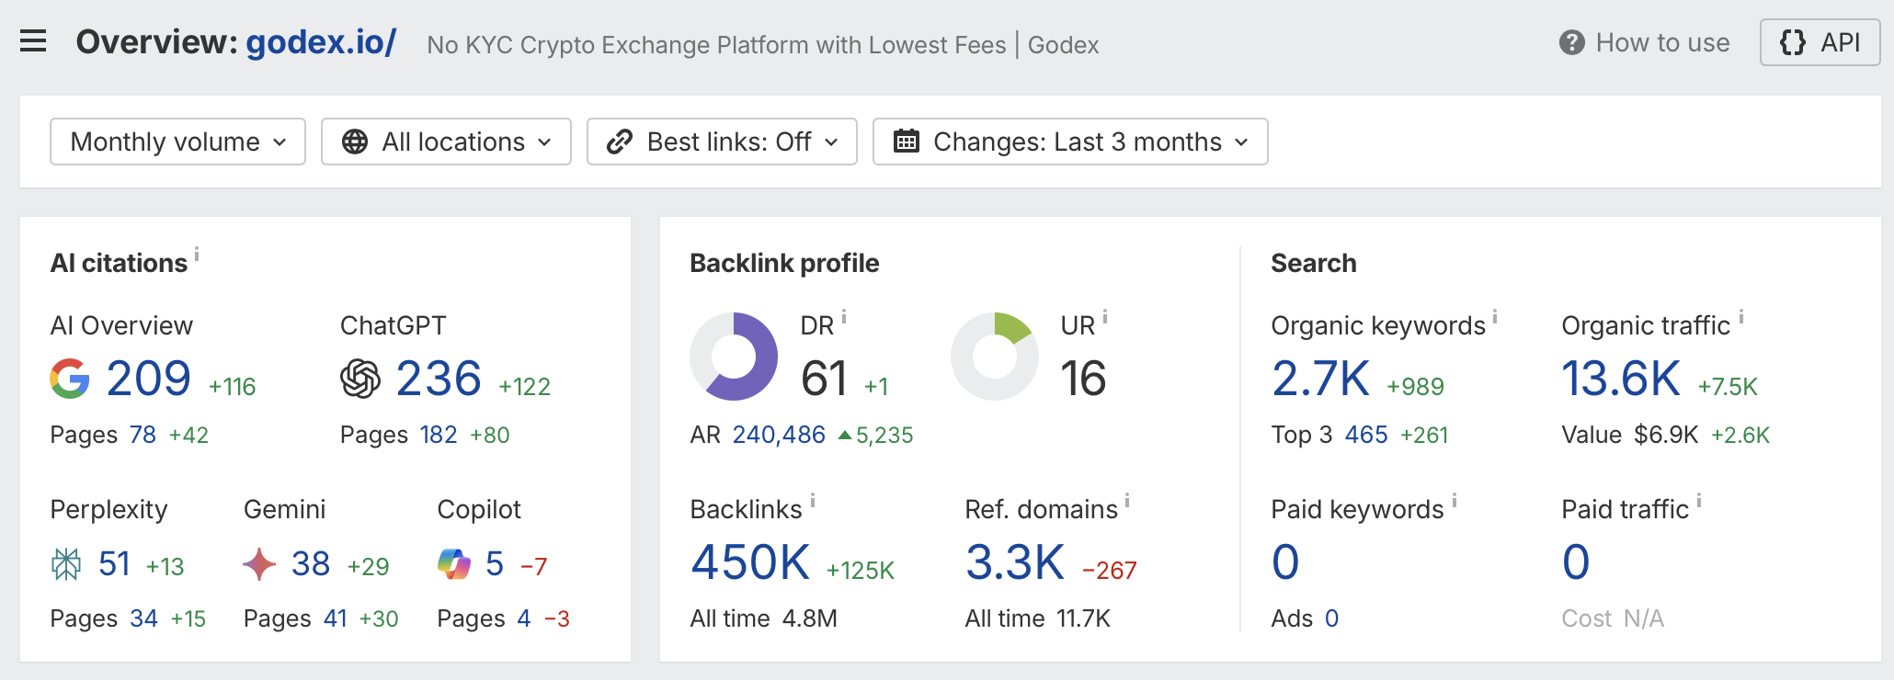Click the calendar icon in Changes filter
The width and height of the screenshot is (1894, 680).
tap(907, 141)
